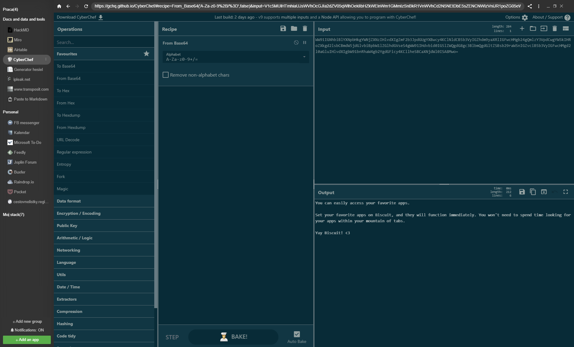This screenshot has height=347, width=574.
Task: Reset the input pane layout icon
Action: pyautogui.click(x=565, y=29)
